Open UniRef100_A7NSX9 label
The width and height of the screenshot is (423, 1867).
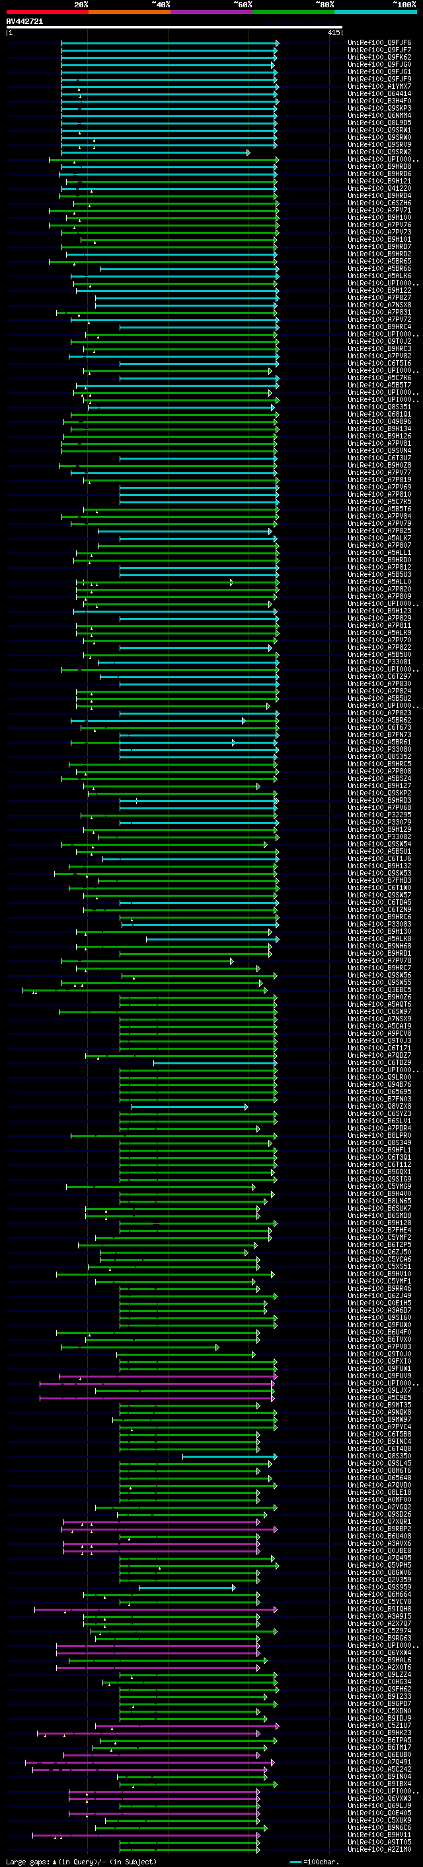click(x=379, y=1019)
